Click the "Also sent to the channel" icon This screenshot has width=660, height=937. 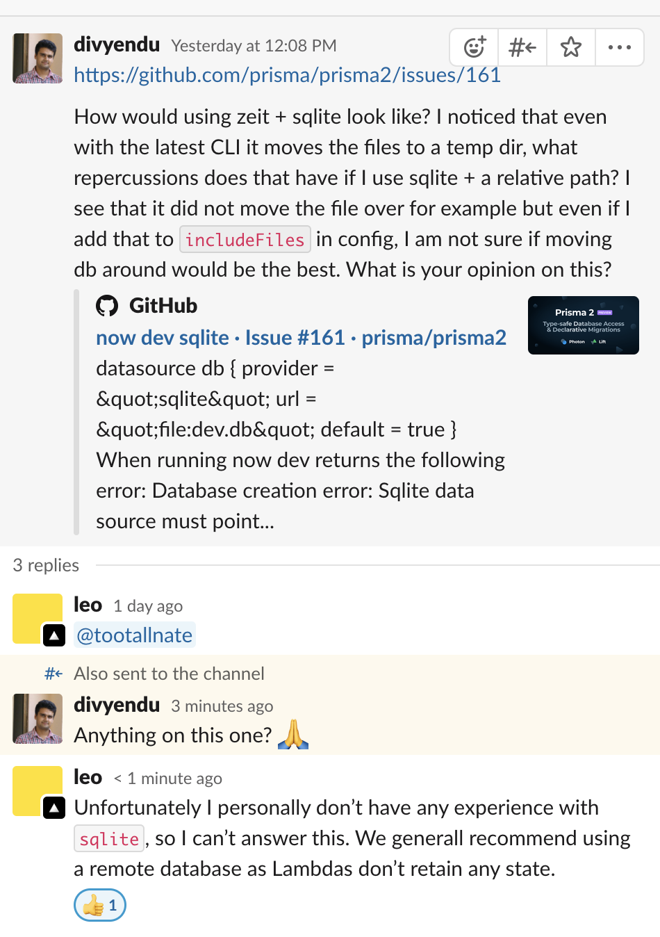53,673
